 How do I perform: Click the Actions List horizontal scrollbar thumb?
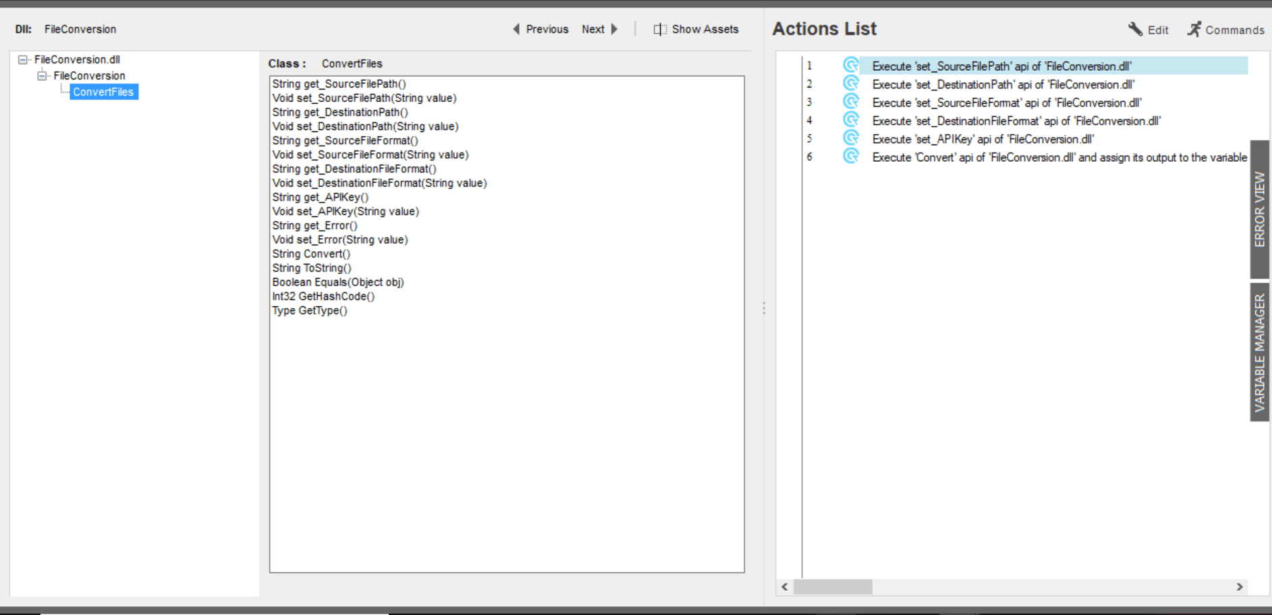[833, 587]
